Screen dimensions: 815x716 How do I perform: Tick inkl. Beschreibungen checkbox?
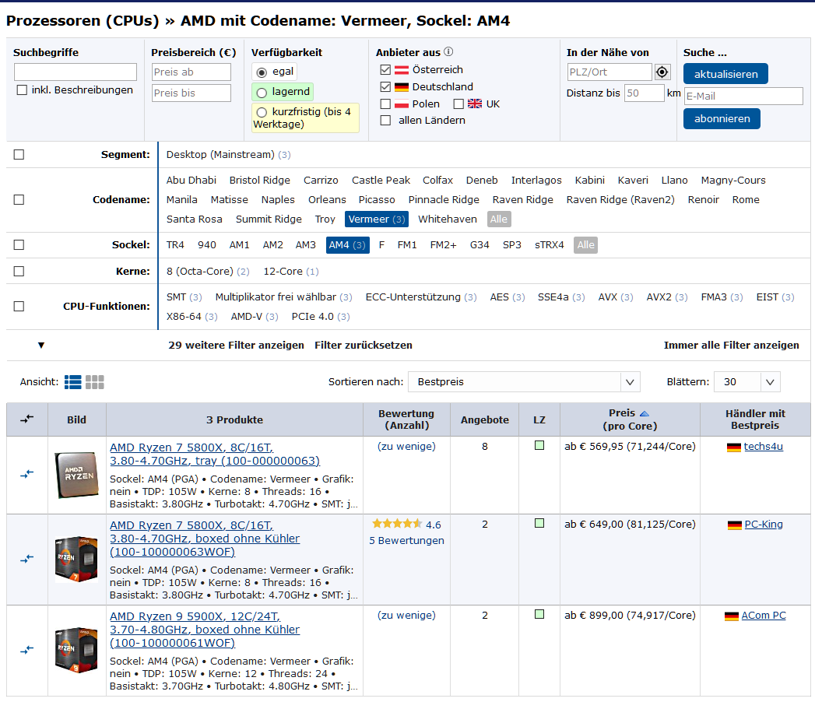[x=22, y=90]
